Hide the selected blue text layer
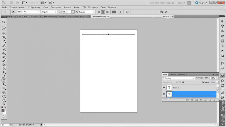 pyautogui.click(x=164, y=94)
